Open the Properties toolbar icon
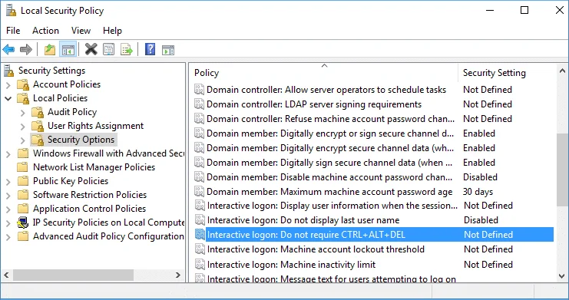This screenshot has height=300, width=569. (x=108, y=49)
